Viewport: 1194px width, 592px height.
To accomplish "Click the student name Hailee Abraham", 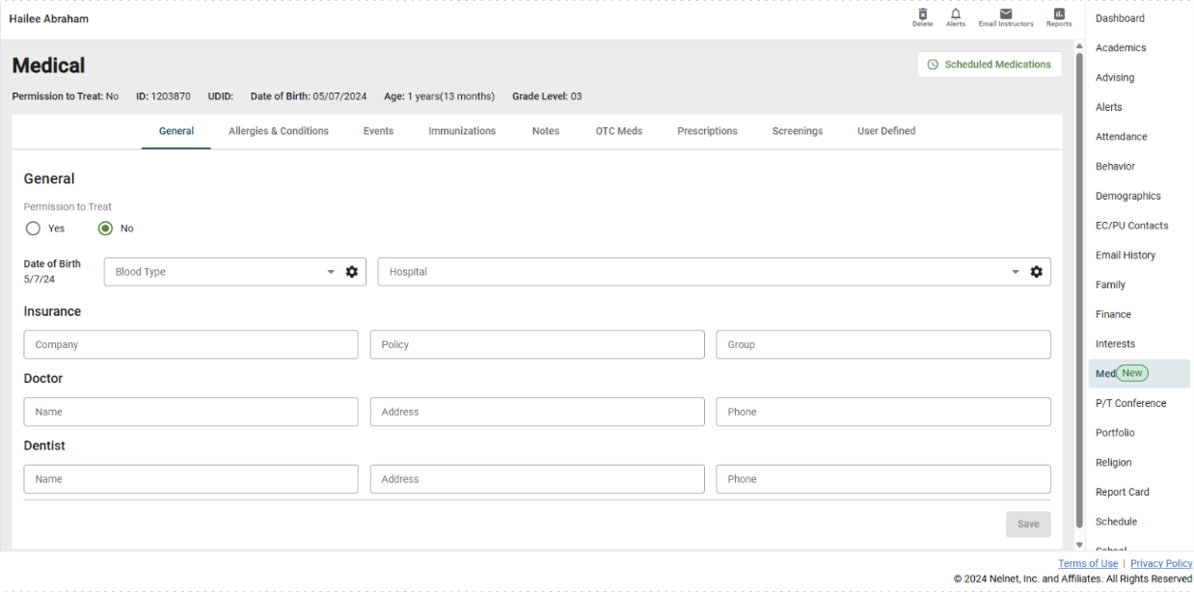I will point(48,19).
